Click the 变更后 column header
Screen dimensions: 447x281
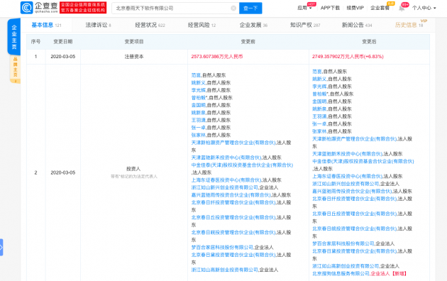[369, 42]
